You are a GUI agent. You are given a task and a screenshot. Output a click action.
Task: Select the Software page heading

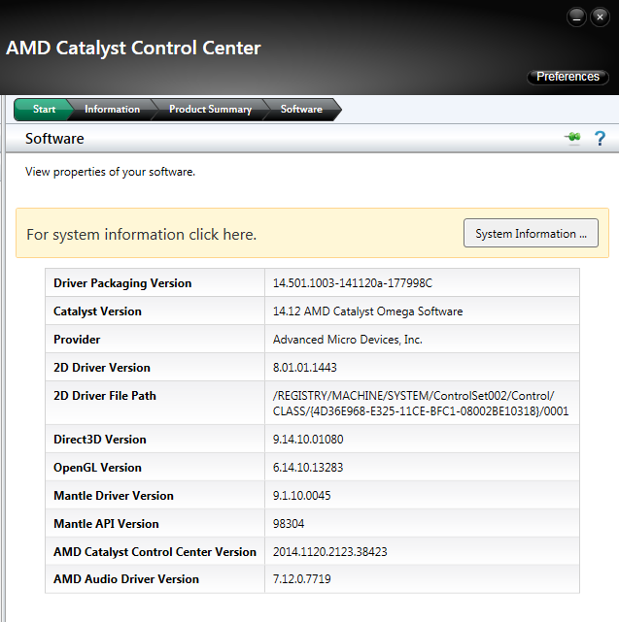[54, 139]
